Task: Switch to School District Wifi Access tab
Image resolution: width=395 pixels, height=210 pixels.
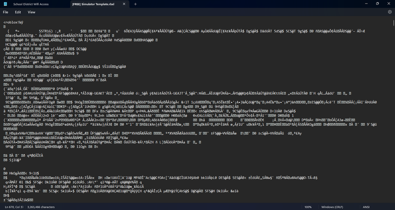Action: pos(31,4)
